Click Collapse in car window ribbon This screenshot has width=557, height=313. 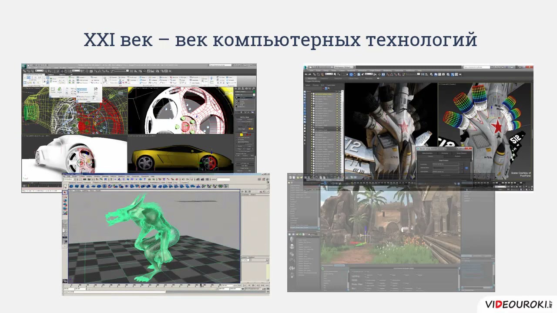[x=154, y=80]
